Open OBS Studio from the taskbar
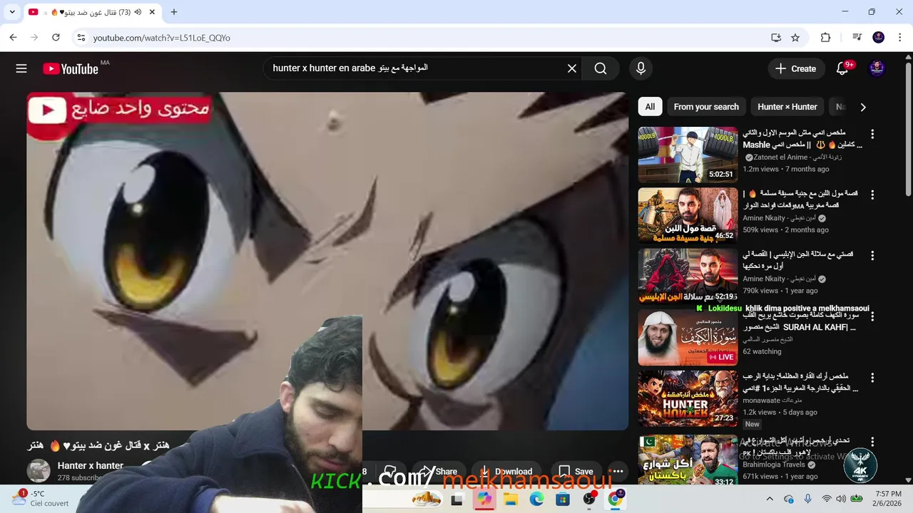This screenshot has height=513, width=913. (x=589, y=499)
